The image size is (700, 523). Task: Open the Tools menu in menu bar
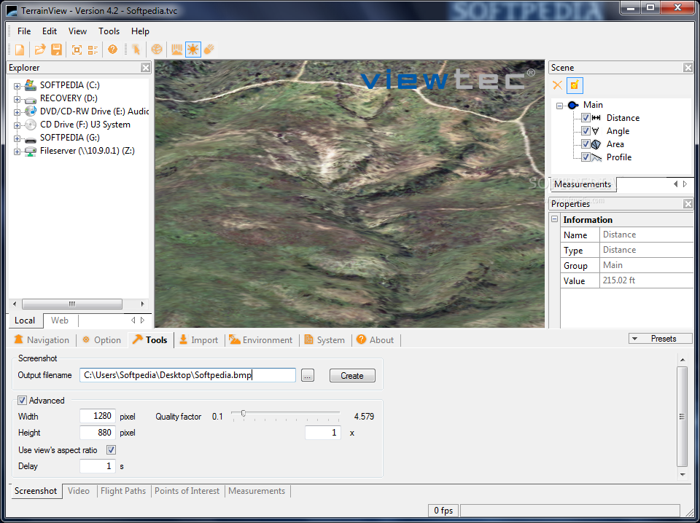(109, 31)
